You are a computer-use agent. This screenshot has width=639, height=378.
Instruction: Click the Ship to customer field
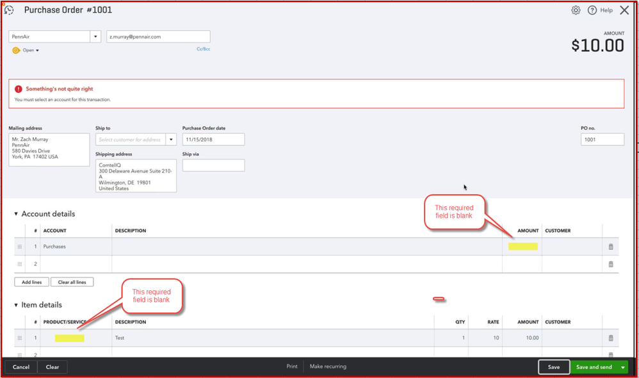click(x=131, y=140)
